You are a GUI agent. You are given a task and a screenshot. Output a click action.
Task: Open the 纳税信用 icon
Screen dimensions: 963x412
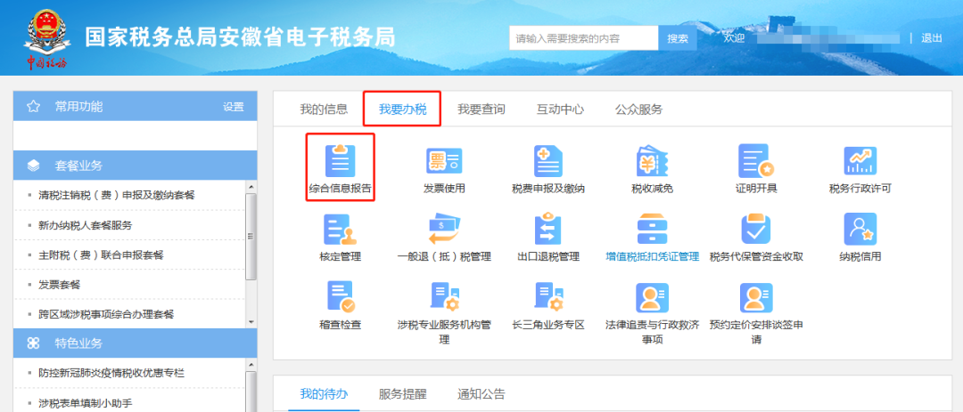pyautogui.click(x=860, y=230)
